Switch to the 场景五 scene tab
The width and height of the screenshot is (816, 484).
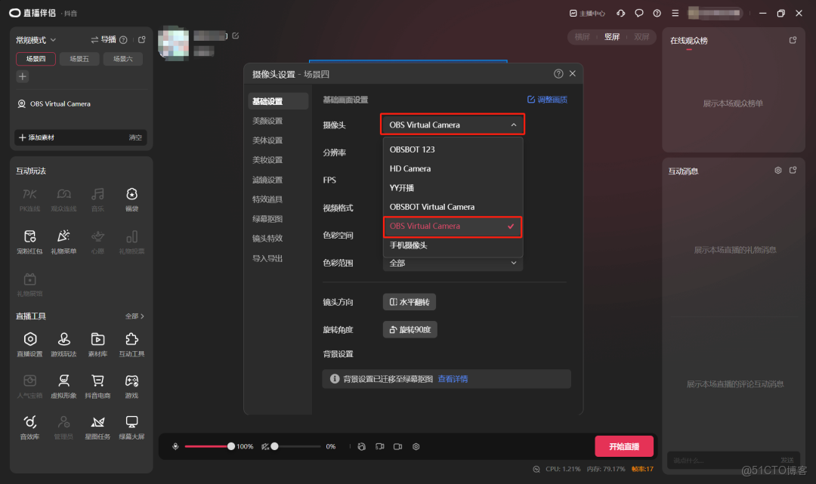(79, 57)
